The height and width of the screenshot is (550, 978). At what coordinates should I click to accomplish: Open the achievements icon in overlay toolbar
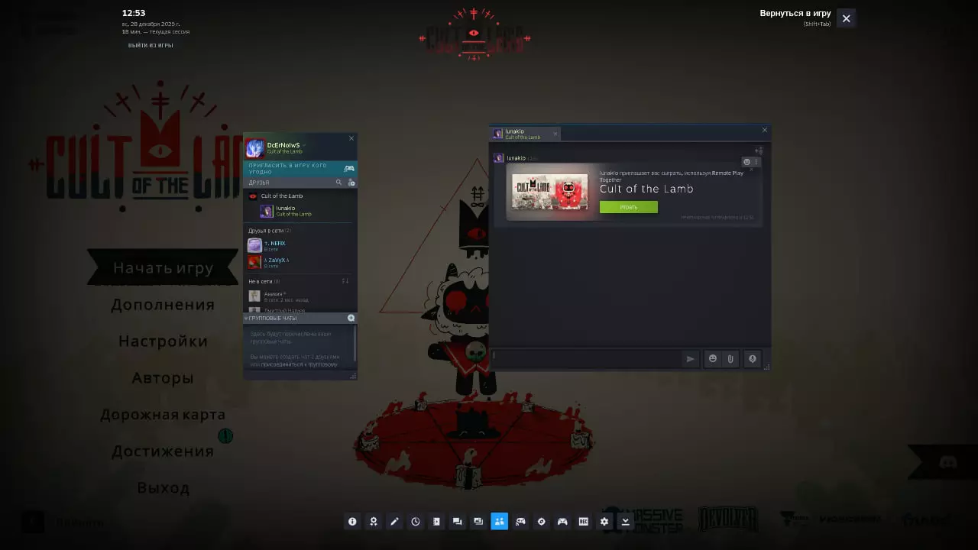[x=374, y=522]
